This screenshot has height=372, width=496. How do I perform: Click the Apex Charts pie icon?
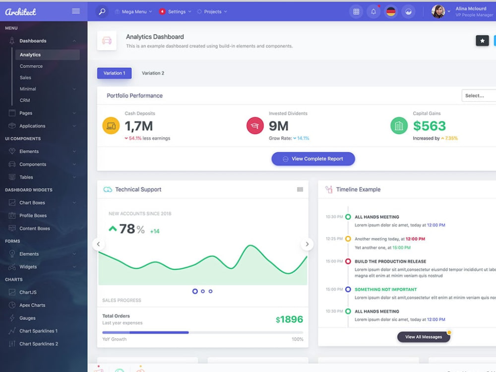[12, 305]
